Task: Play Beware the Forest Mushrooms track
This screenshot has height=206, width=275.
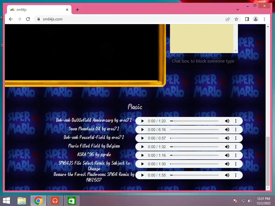Action: point(142,175)
